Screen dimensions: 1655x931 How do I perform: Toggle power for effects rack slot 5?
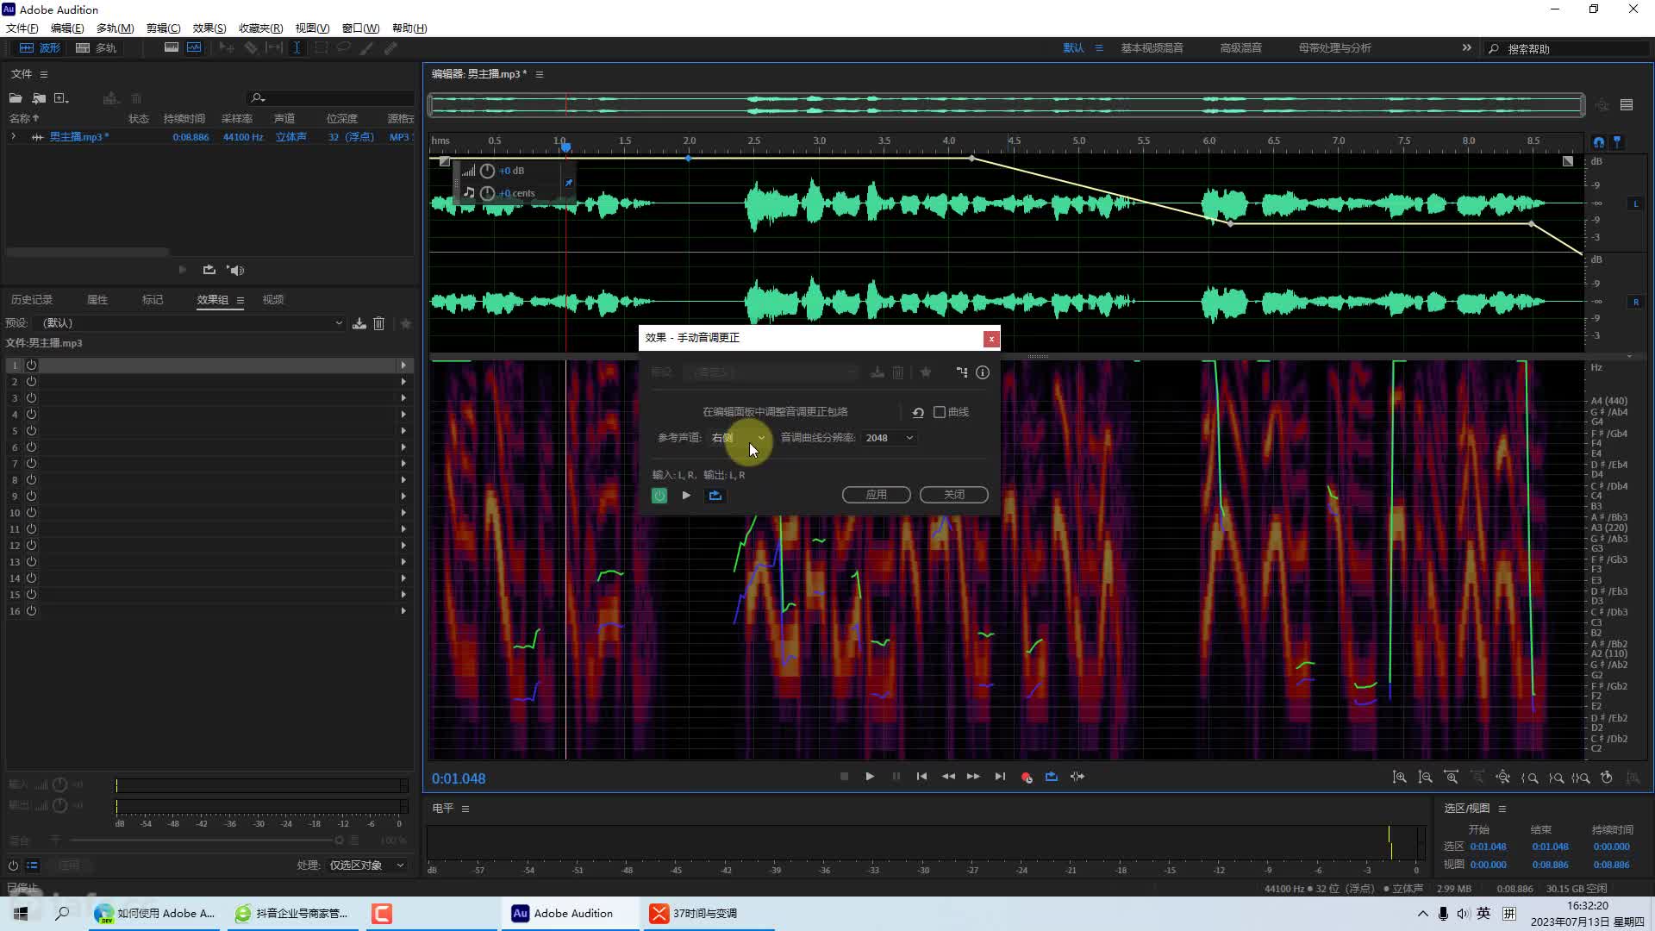click(31, 431)
